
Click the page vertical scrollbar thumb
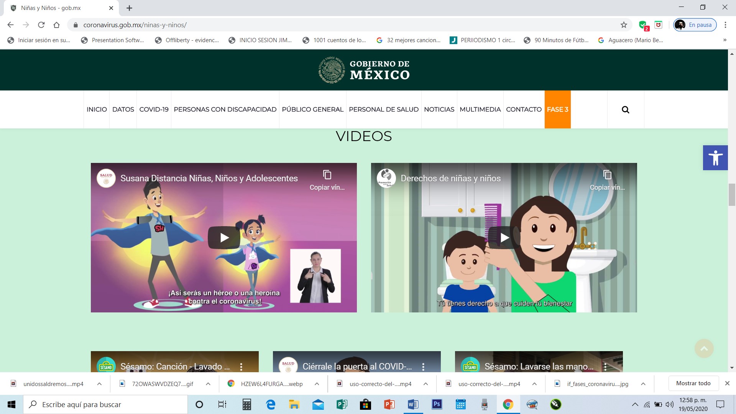[x=732, y=195]
